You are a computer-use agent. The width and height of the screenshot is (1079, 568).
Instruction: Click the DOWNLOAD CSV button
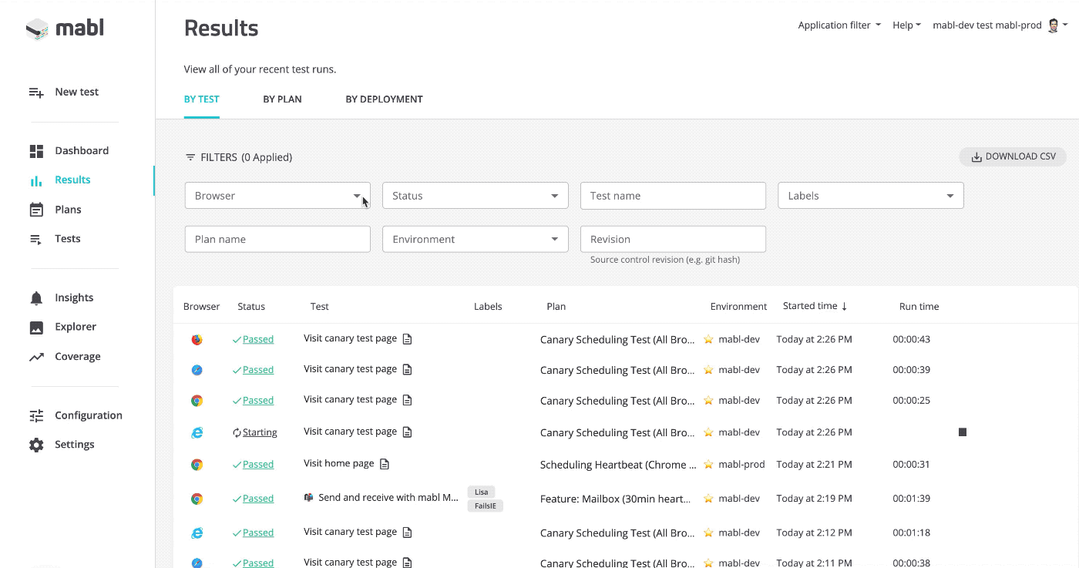pyautogui.click(x=1012, y=156)
